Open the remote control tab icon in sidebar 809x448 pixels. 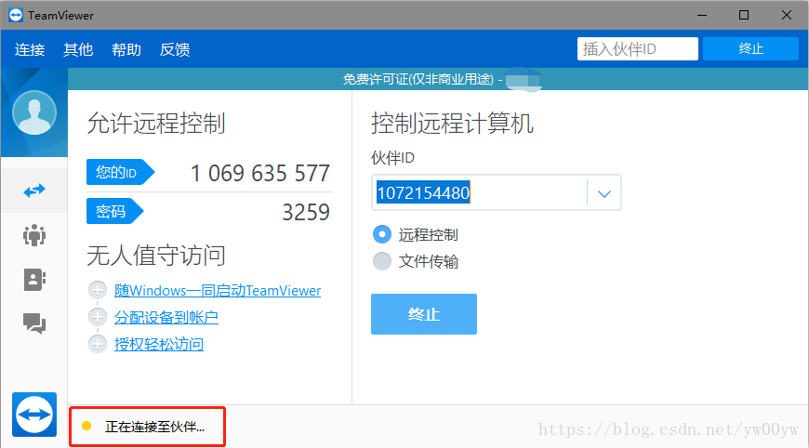(x=34, y=191)
